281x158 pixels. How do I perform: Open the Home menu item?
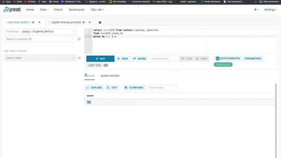point(30,10)
